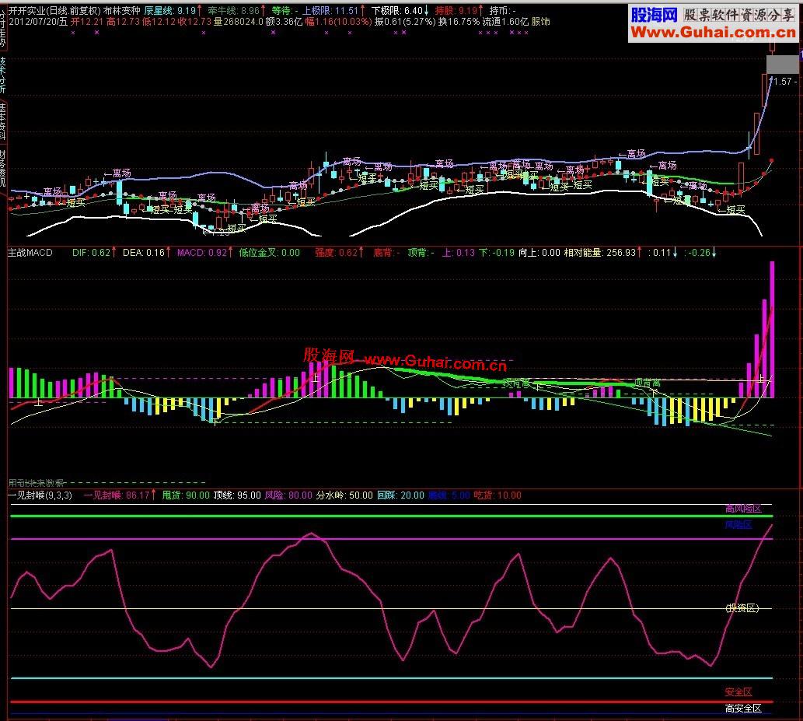Click the 高风险区 zone label
This screenshot has height=721, width=803.
(x=743, y=509)
